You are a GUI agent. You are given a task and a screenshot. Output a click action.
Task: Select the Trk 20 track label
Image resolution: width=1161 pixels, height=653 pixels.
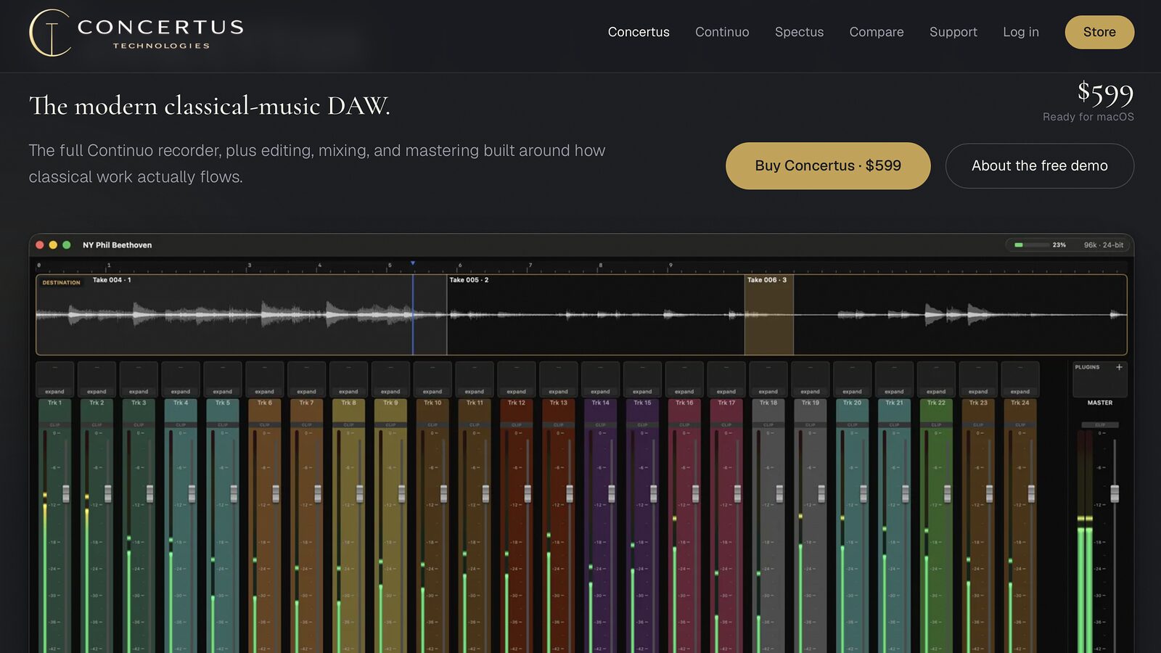coord(853,403)
